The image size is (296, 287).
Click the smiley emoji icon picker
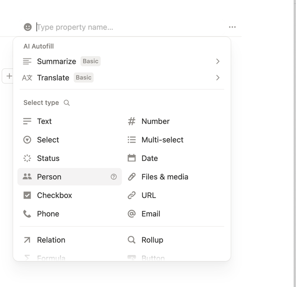pos(28,27)
